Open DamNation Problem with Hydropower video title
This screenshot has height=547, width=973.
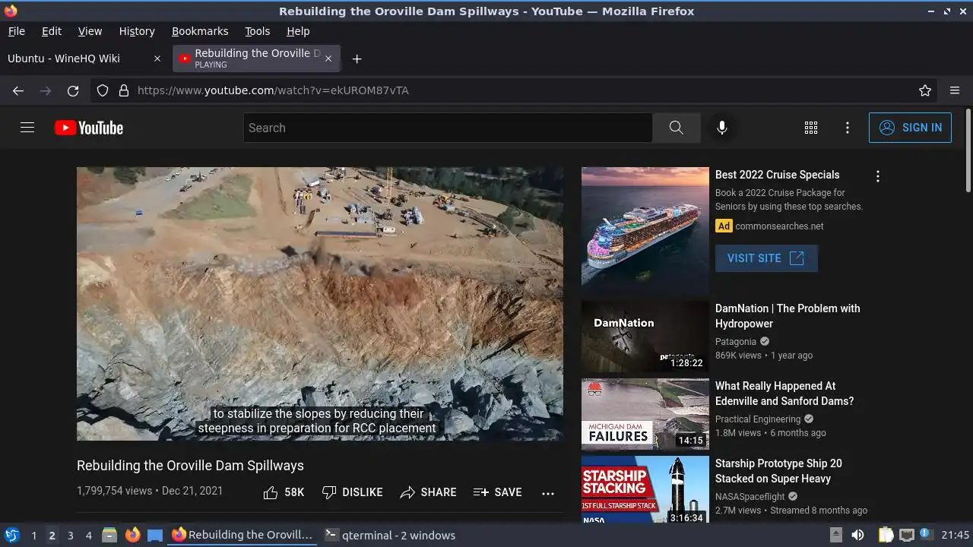pos(788,316)
